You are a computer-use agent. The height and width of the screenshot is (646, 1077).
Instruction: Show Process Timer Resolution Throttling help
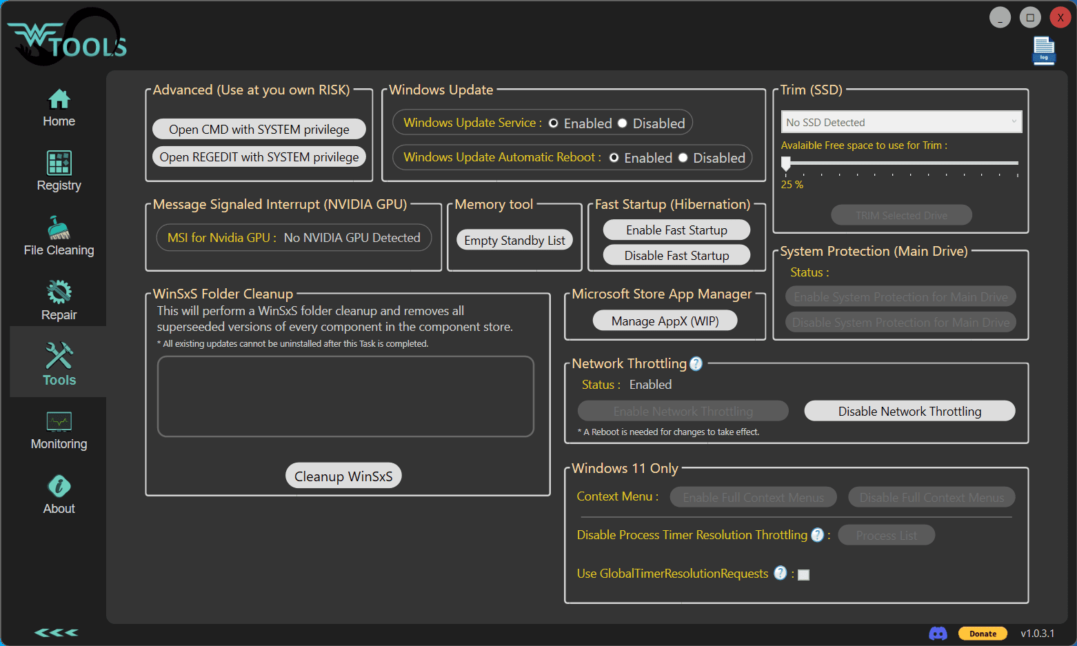click(818, 535)
